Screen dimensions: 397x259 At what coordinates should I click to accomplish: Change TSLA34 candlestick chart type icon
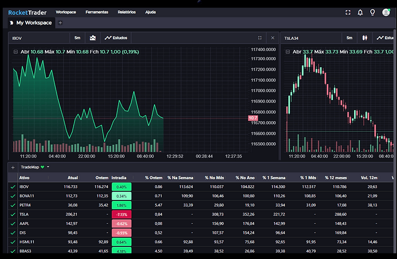(365, 38)
